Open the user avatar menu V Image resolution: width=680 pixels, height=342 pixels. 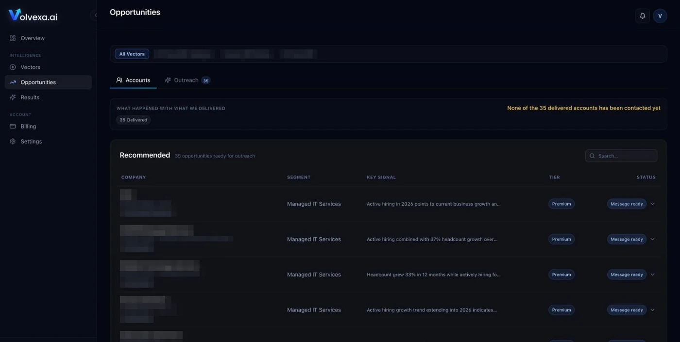(660, 16)
